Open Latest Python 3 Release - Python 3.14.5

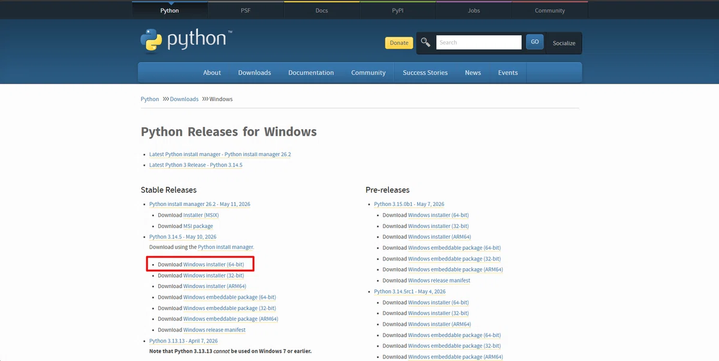pyautogui.click(x=196, y=165)
